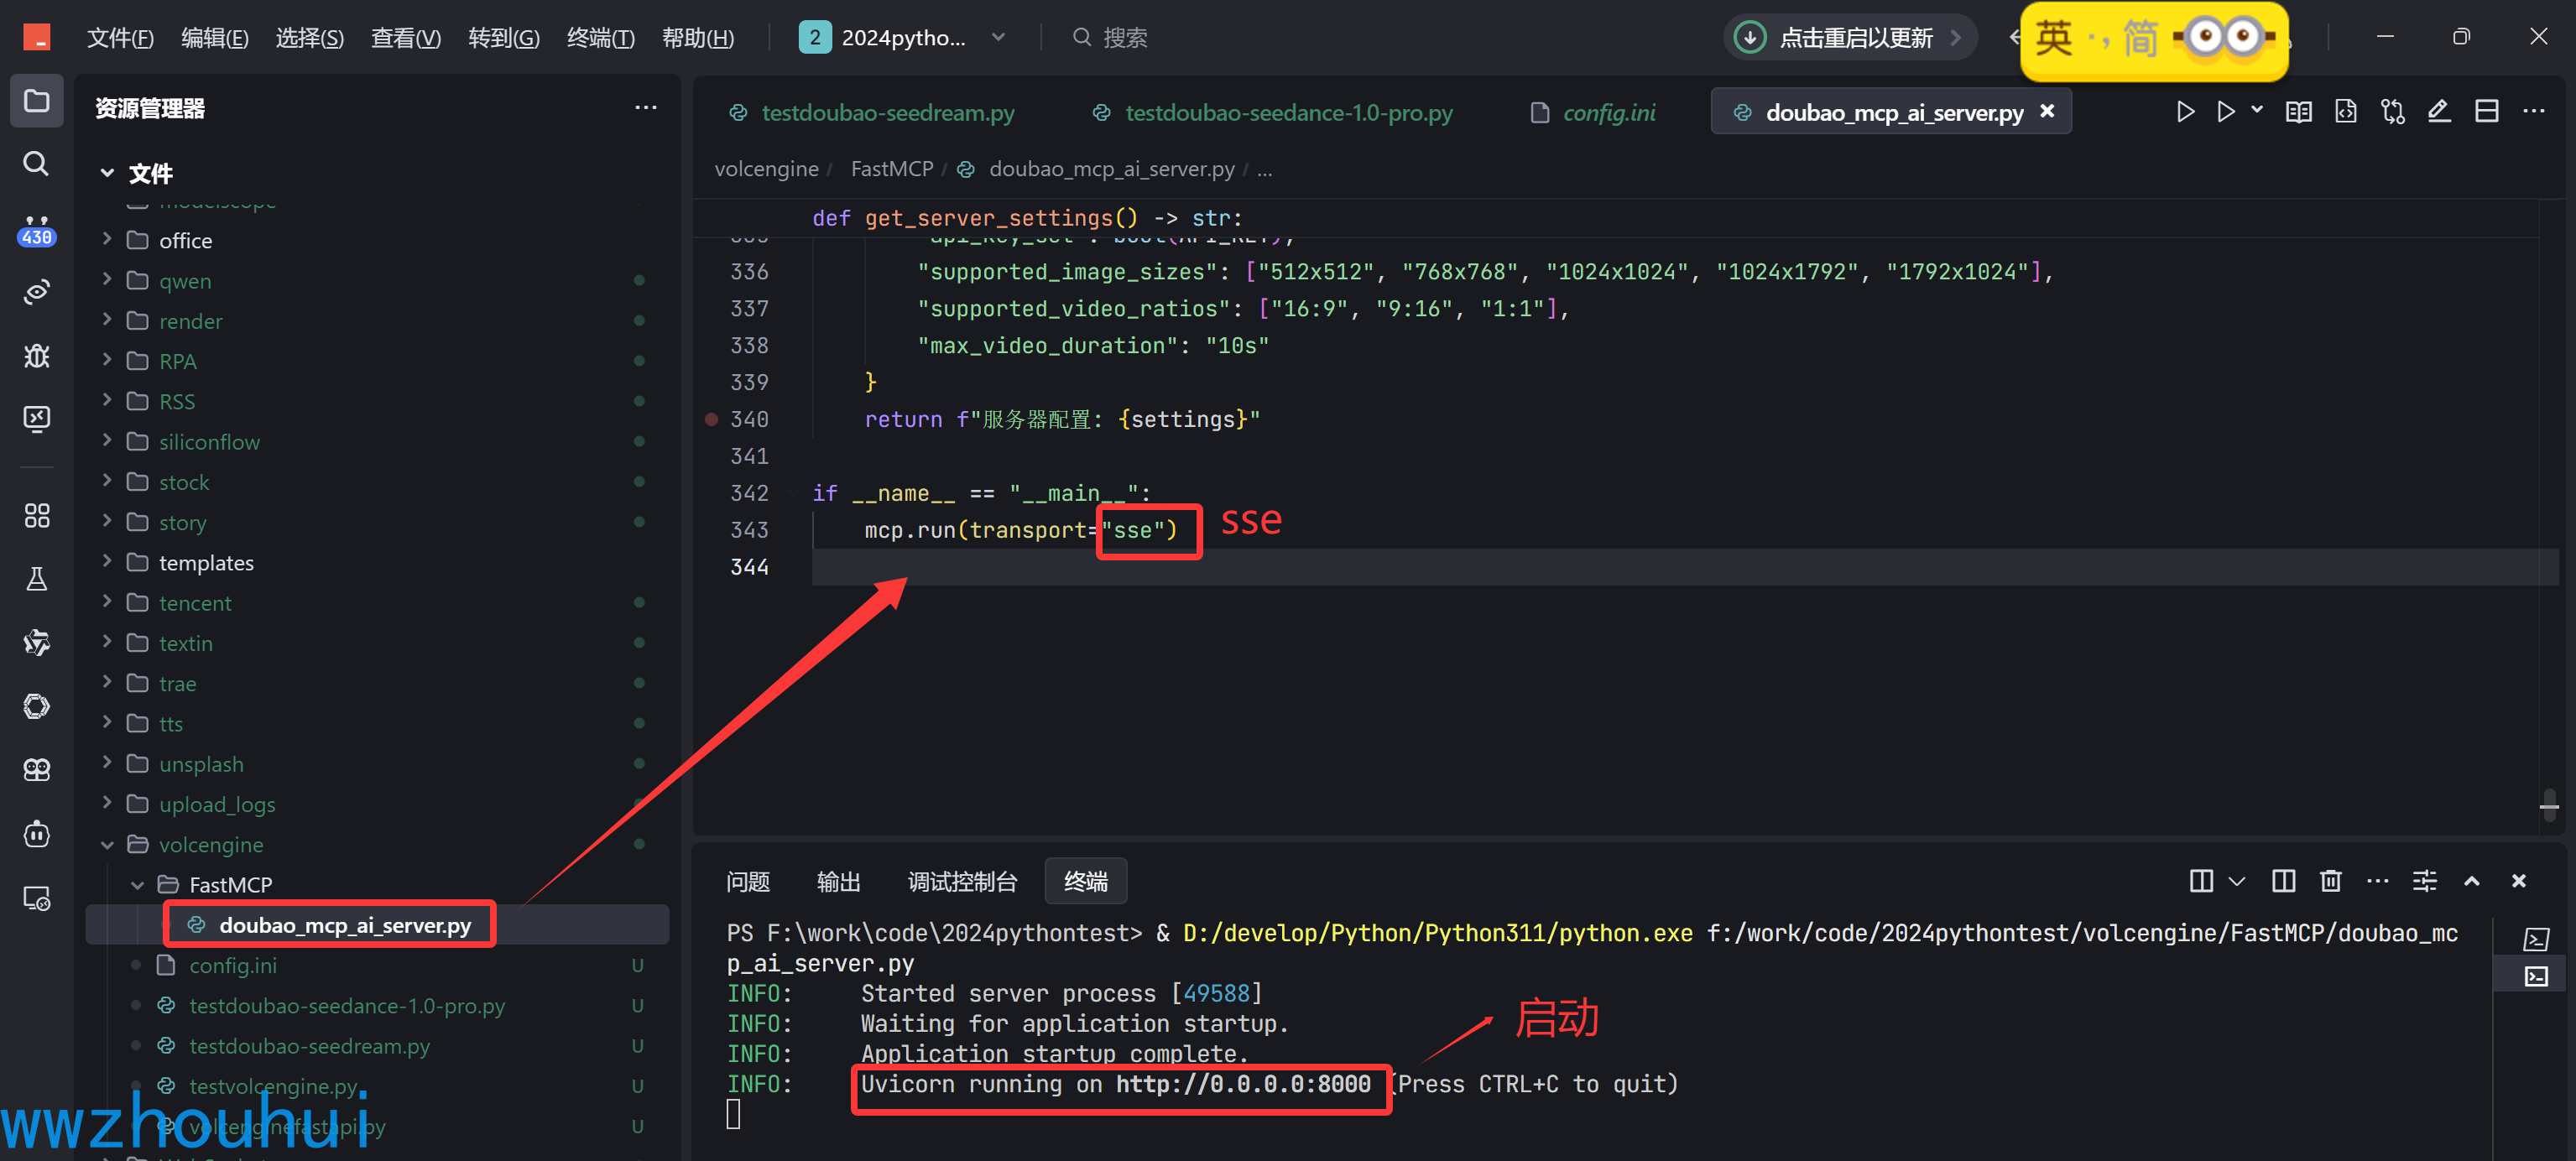Open the terminal settings sliders icon
The height and width of the screenshot is (1161, 2576).
pyautogui.click(x=2424, y=880)
